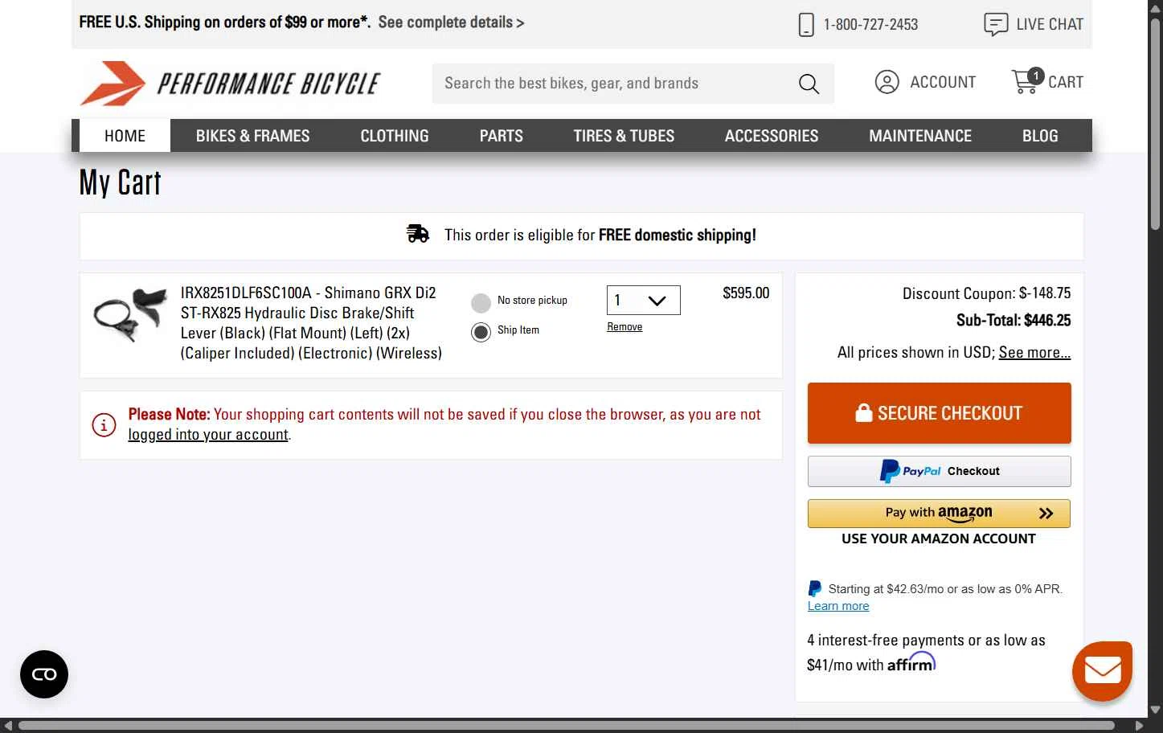The image size is (1163, 733).
Task: Click the scroll down arrow
Action: click(x=1155, y=710)
